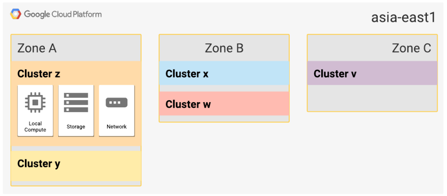Click the Storage server stack icon

[x=76, y=102]
